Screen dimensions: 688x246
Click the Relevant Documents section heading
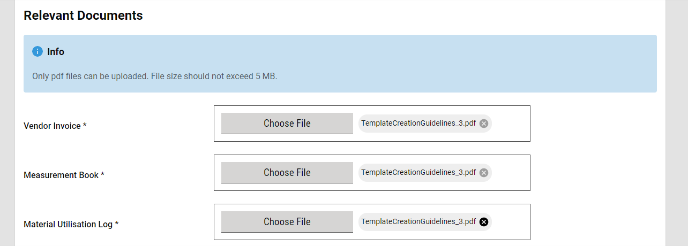click(x=83, y=16)
